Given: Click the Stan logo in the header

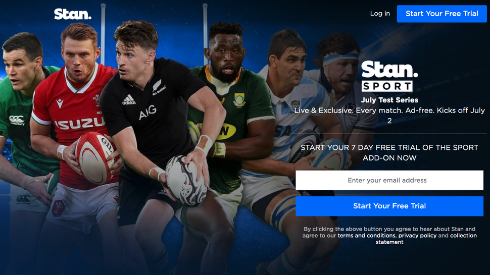Looking at the screenshot, I should (x=73, y=14).
